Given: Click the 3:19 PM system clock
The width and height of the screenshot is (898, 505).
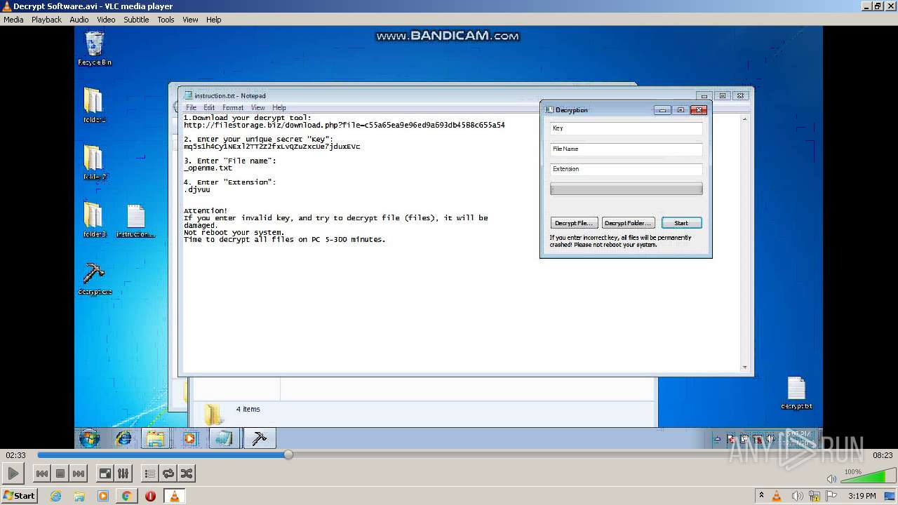Looking at the screenshot, I should tap(862, 496).
